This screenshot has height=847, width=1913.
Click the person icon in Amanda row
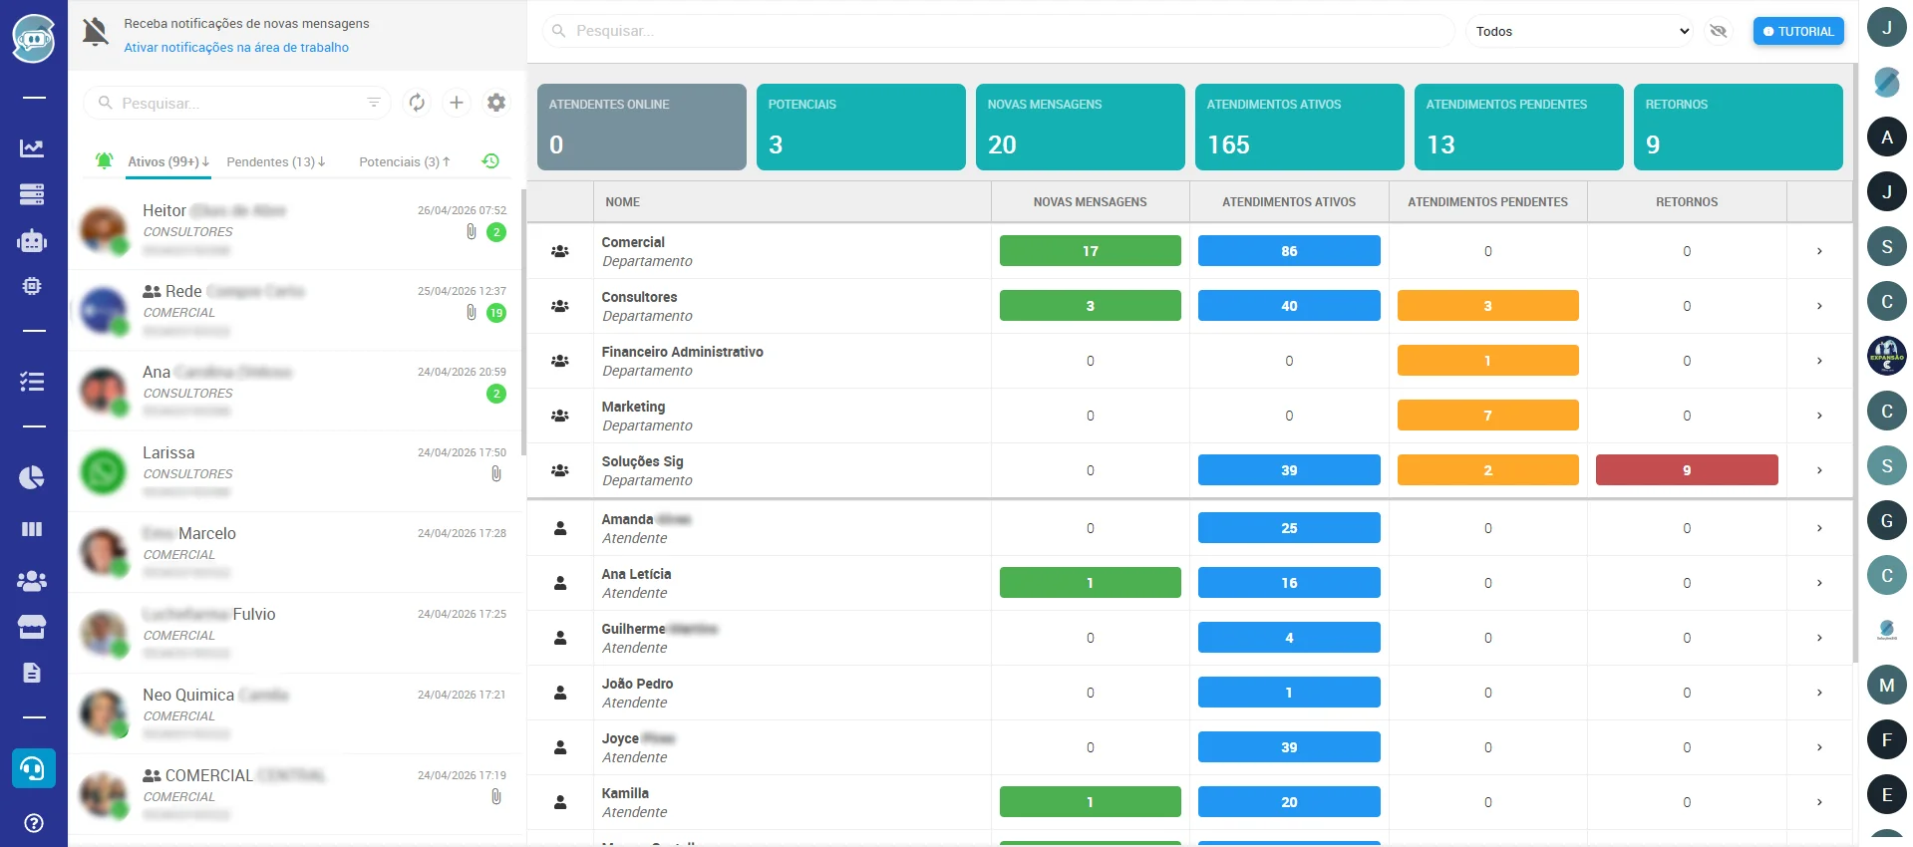tap(560, 528)
